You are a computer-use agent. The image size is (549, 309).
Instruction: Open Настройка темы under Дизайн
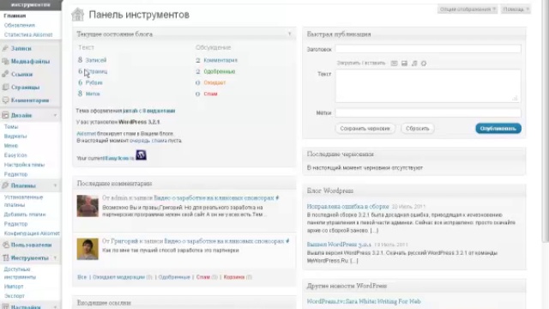pyautogui.click(x=24, y=164)
